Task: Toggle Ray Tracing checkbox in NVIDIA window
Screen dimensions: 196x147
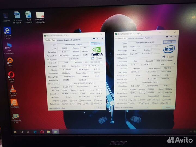Action: [71, 104]
